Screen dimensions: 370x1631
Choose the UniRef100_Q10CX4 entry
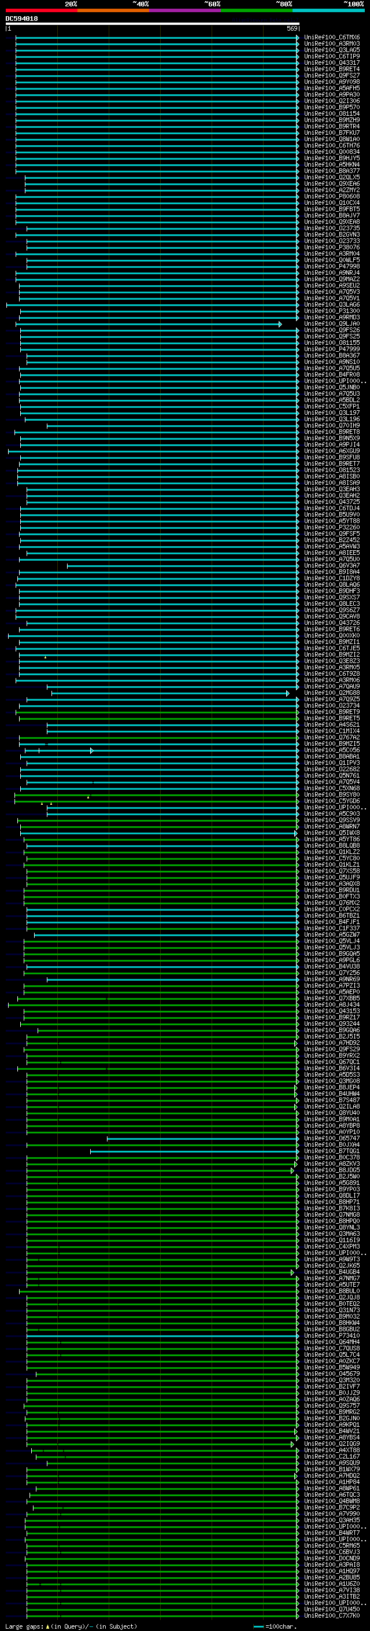click(x=332, y=203)
